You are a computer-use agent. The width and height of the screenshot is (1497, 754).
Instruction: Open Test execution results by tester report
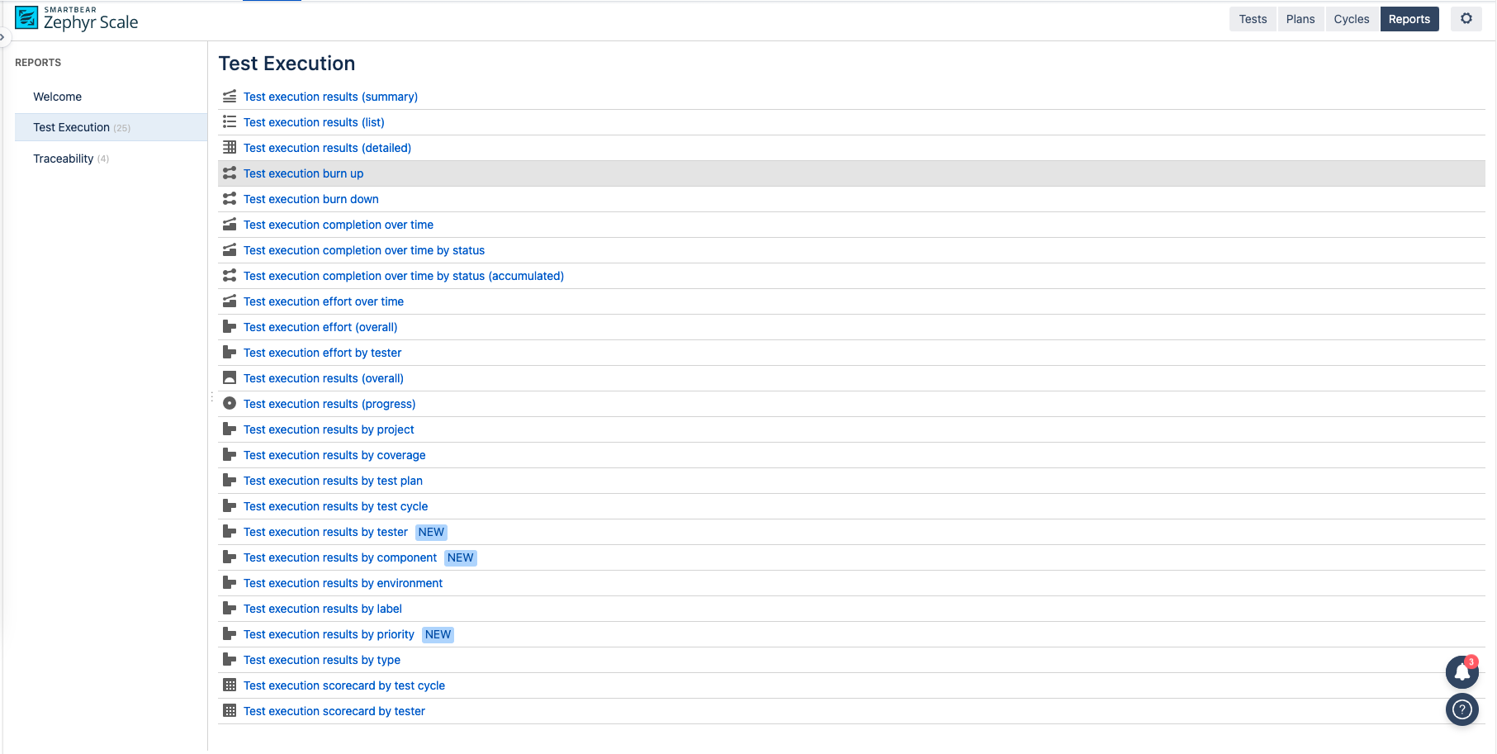coord(325,532)
